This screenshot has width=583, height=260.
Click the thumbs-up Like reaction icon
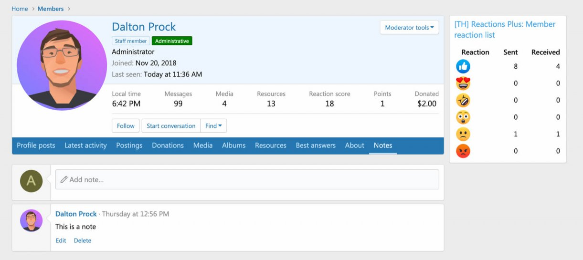(463, 66)
